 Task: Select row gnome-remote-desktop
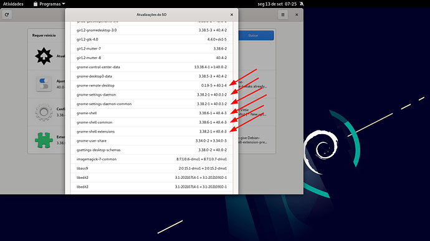pyautogui.click(x=151, y=86)
